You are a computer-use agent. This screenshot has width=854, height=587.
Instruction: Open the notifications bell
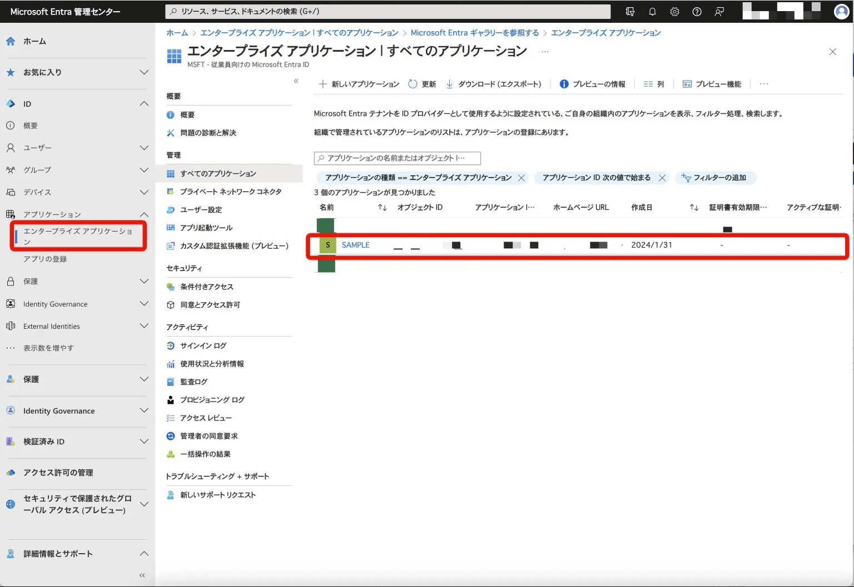652,12
